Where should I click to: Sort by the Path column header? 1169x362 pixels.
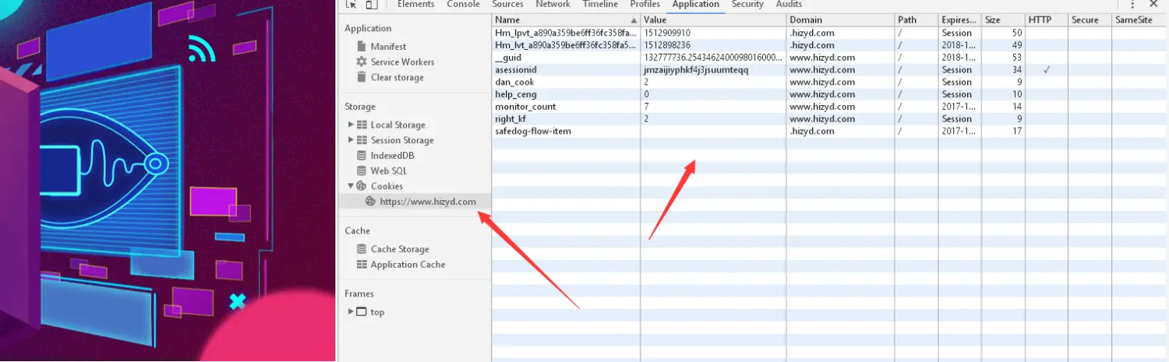click(x=916, y=20)
